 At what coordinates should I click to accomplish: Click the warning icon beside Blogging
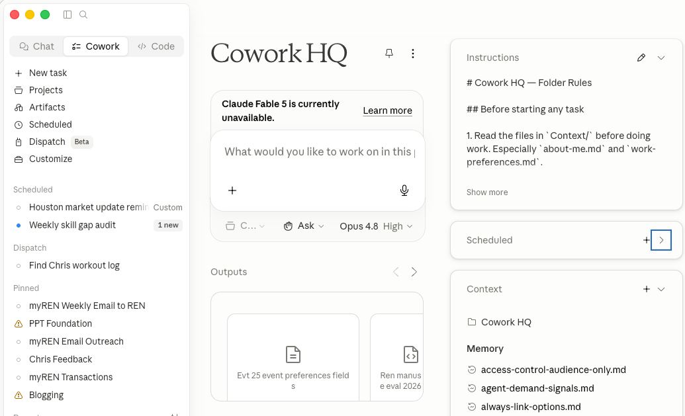pyautogui.click(x=19, y=395)
